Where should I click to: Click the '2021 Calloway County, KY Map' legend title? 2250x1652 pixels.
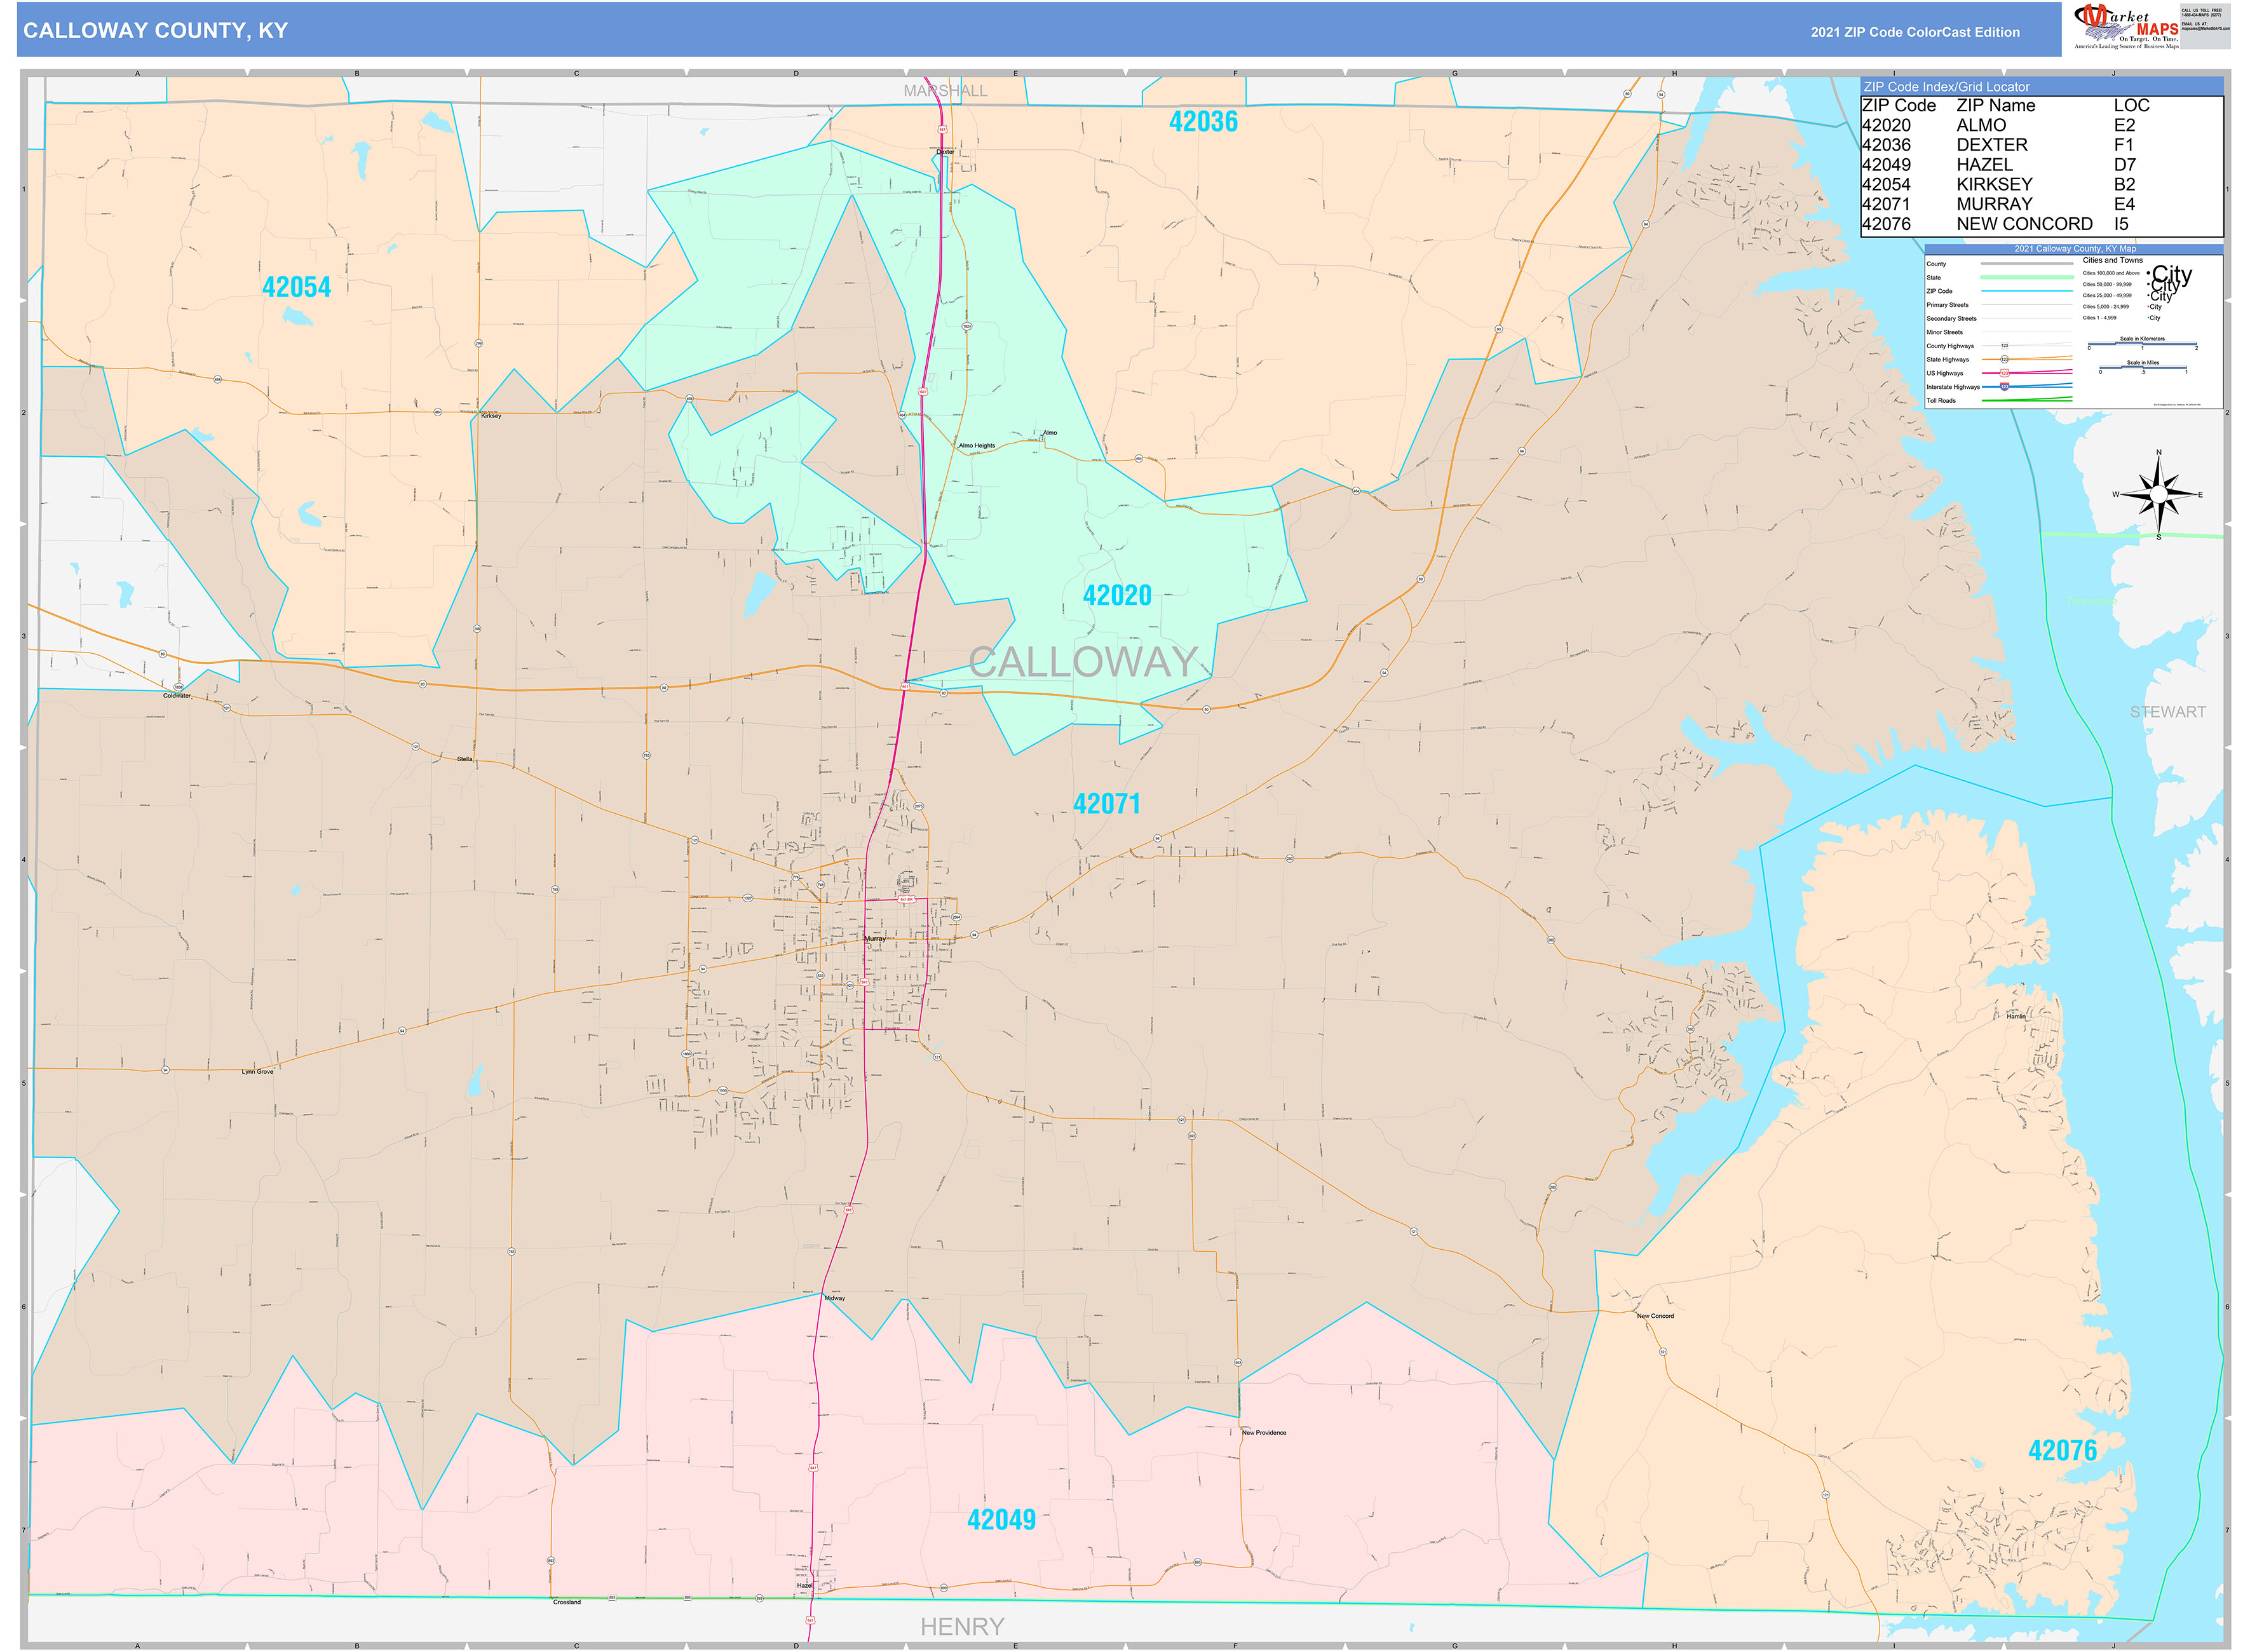pos(2074,249)
